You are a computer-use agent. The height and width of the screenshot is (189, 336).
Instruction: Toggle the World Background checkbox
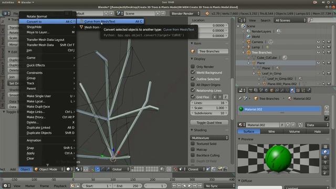coord(193,72)
